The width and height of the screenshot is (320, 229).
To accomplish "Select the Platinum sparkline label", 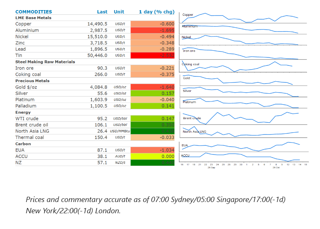I will [190, 102].
